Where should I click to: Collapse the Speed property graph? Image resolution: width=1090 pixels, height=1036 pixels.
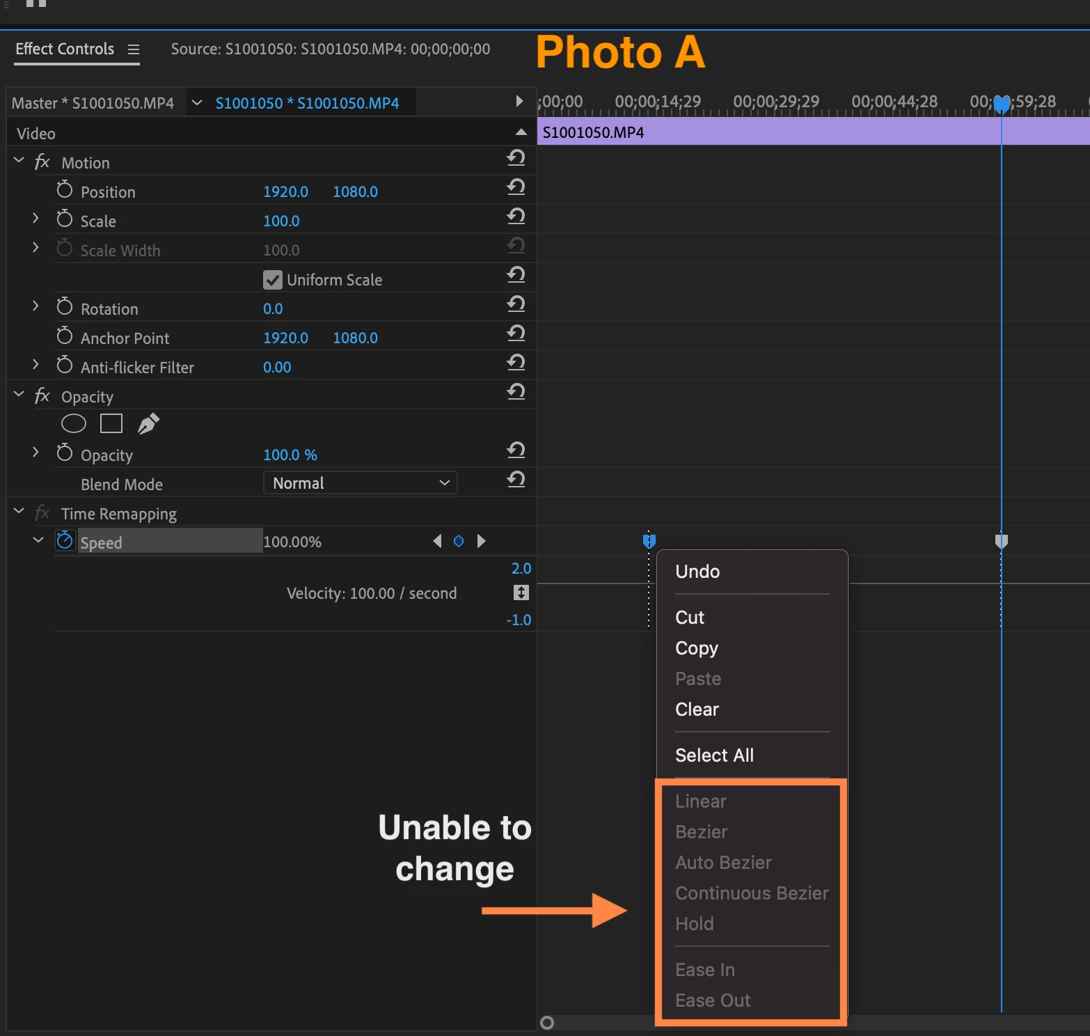[x=38, y=540]
